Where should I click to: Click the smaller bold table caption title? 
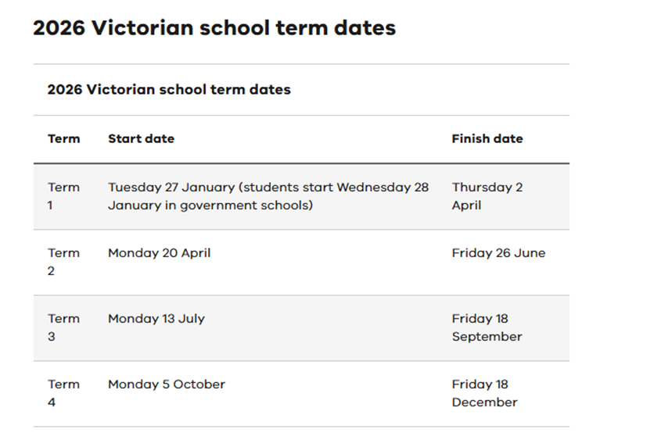coord(168,90)
